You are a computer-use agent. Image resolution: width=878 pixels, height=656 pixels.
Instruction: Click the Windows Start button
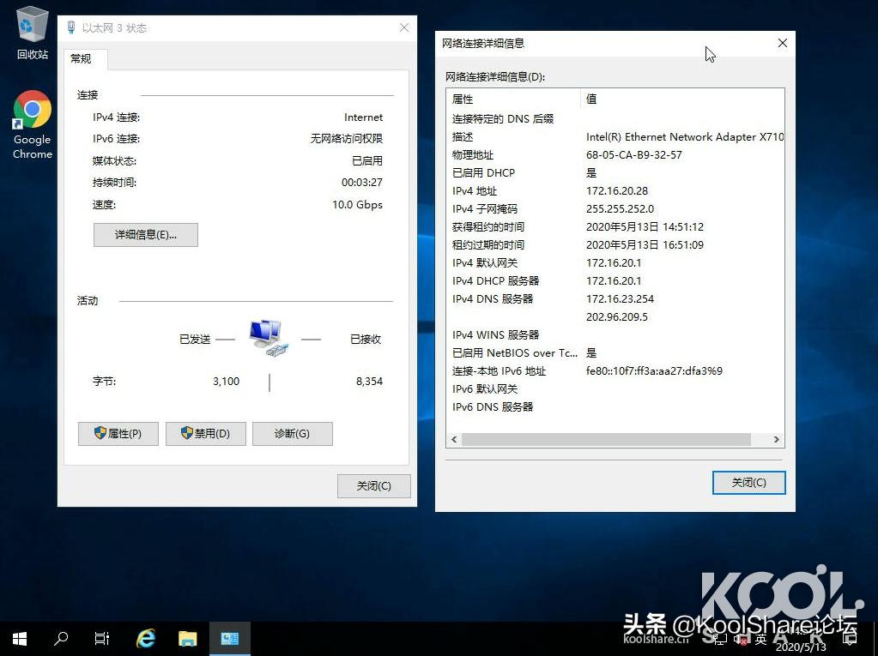pos(18,638)
